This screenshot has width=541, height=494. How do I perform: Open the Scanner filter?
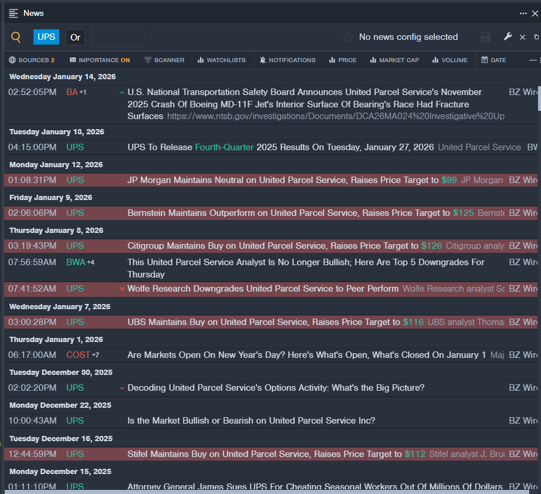tap(164, 60)
